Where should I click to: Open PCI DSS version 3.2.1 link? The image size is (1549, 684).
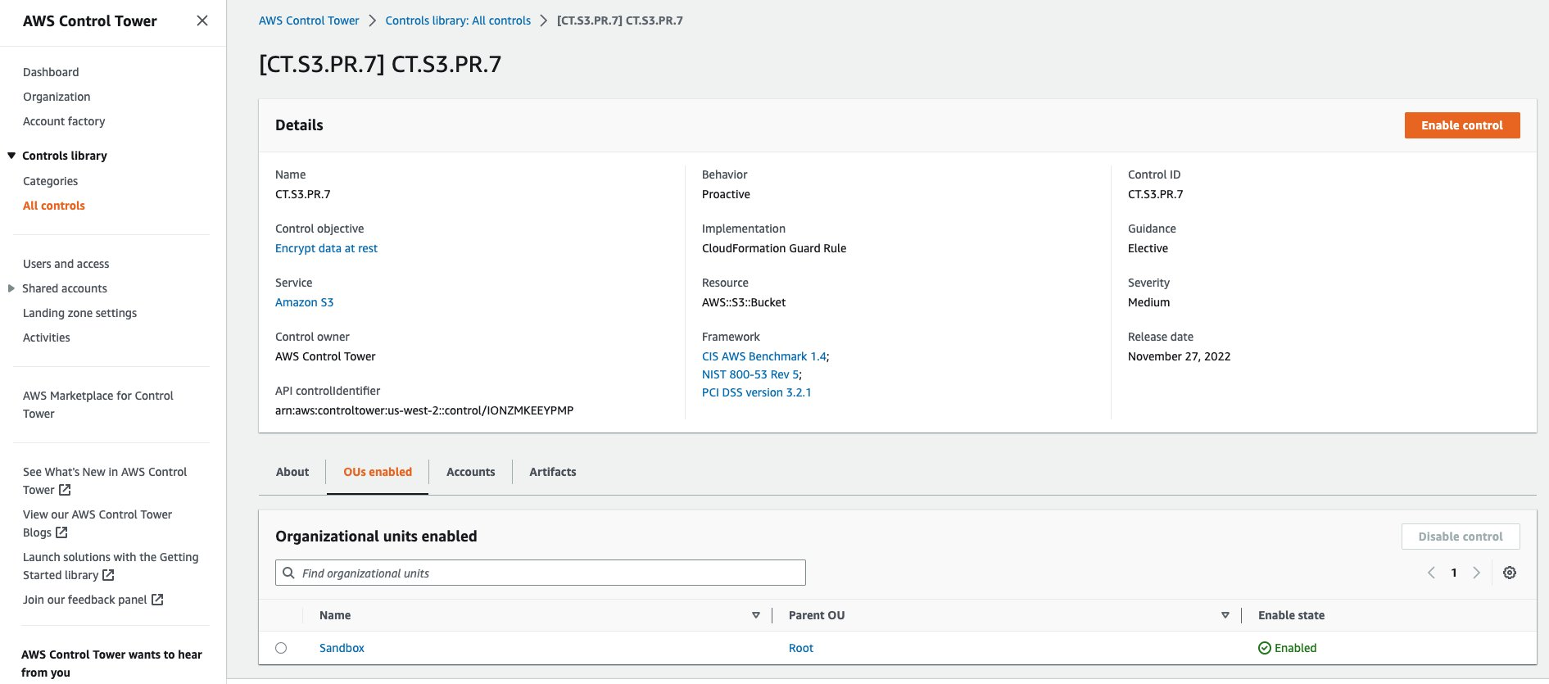pyautogui.click(x=757, y=392)
